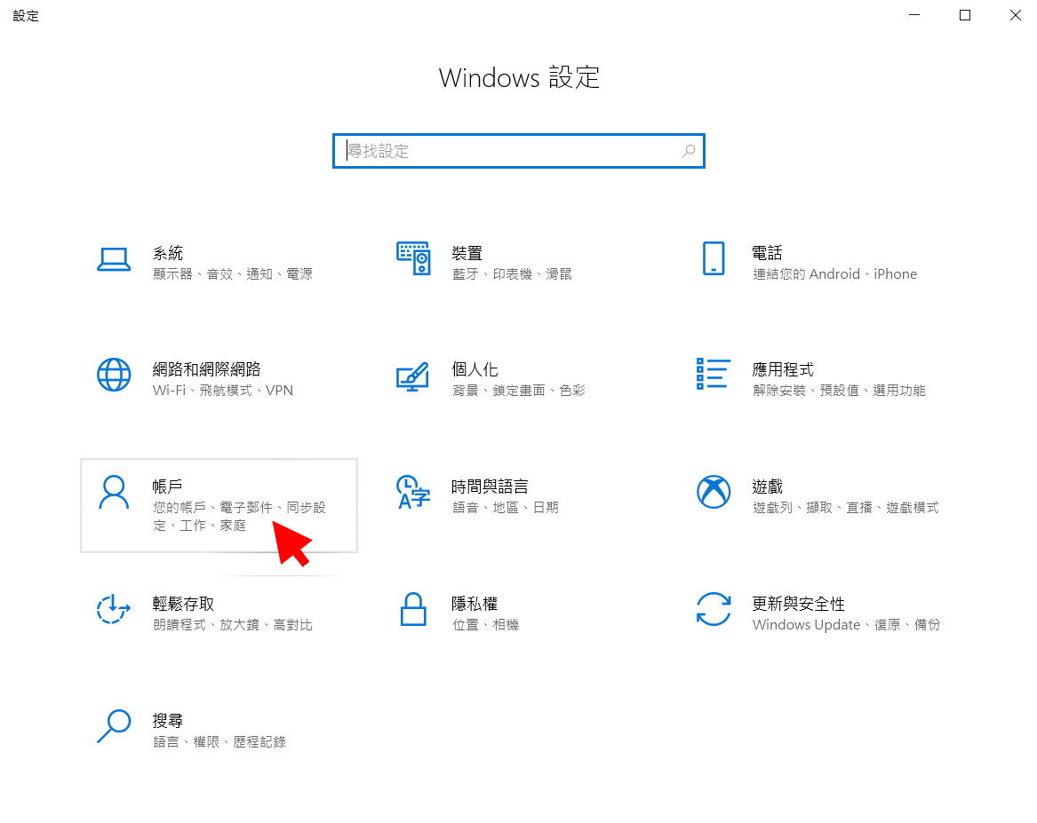Select the globe icon for 網路和網際網路
This screenshot has height=823, width=1037.
coord(114,375)
